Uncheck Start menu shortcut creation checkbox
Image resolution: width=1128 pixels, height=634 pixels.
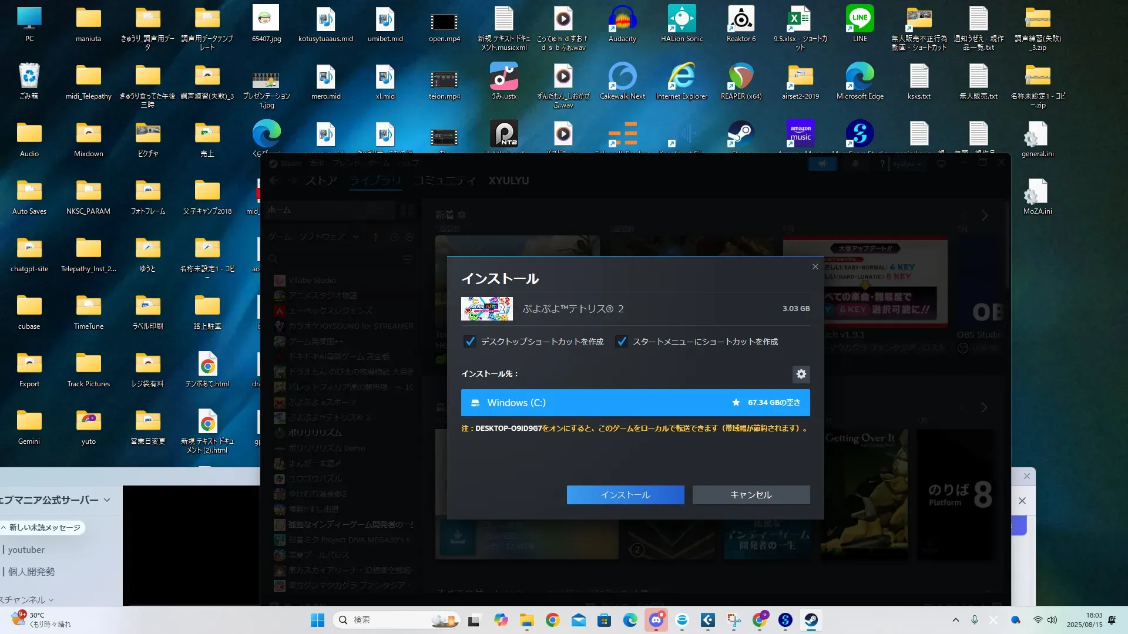pyautogui.click(x=622, y=342)
